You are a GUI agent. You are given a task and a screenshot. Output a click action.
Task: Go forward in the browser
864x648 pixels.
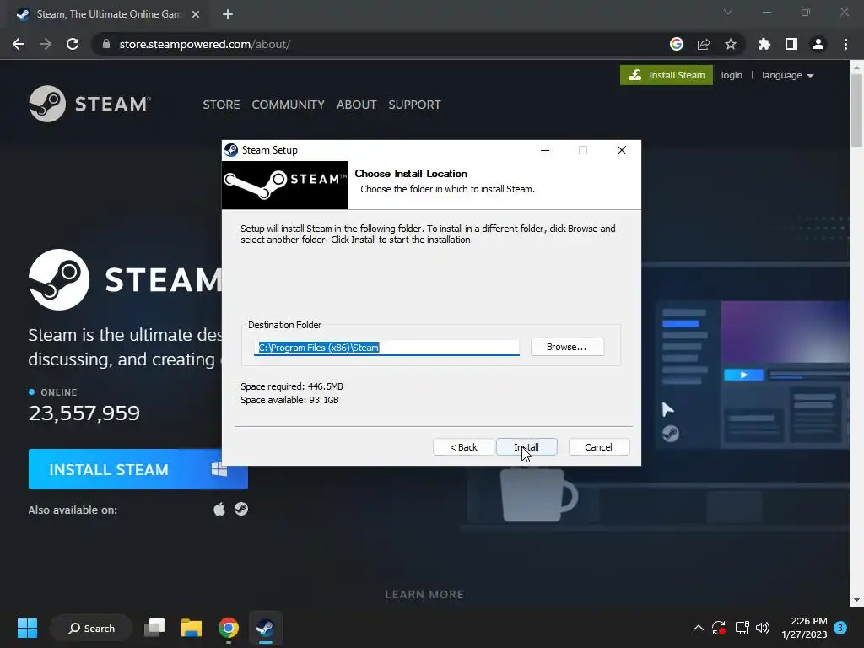46,44
